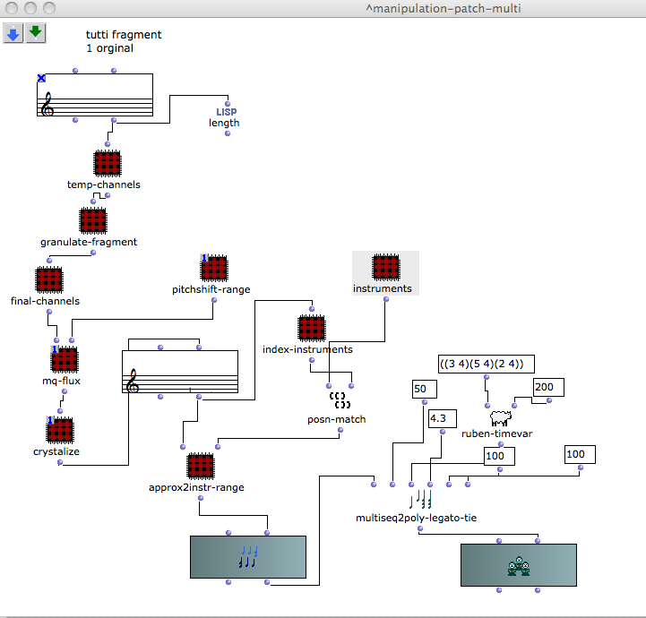The image size is (646, 618).
Task: Select the multi-seq editor box with blue notes
Action: pos(247,557)
